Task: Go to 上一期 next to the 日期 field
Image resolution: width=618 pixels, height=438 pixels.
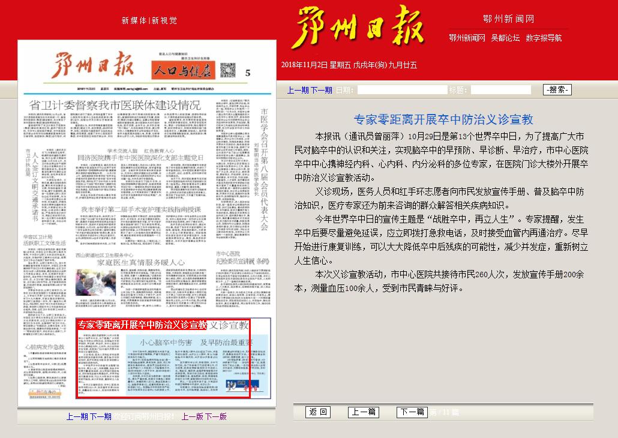Action: 298,90
